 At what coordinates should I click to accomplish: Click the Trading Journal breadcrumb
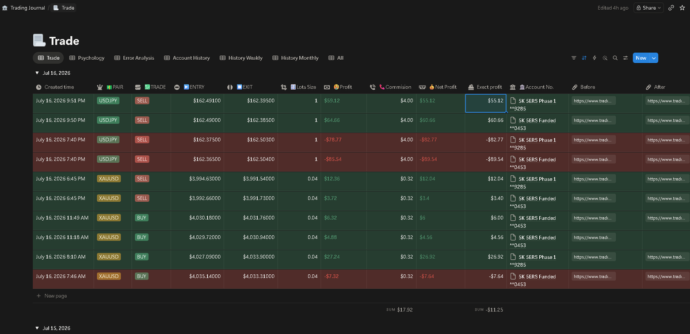click(x=24, y=8)
